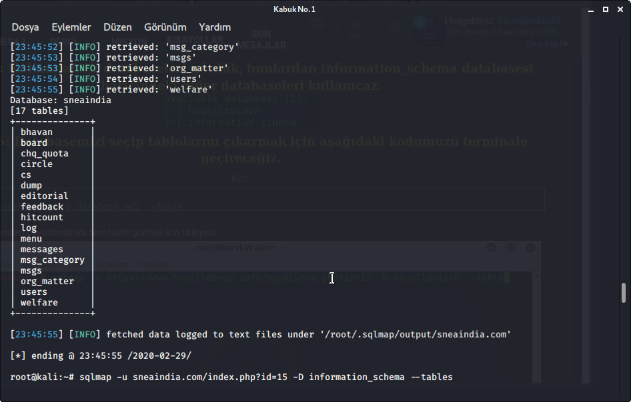The image size is (631, 402).
Task: Click the 'circle' table name
Action: coord(37,164)
